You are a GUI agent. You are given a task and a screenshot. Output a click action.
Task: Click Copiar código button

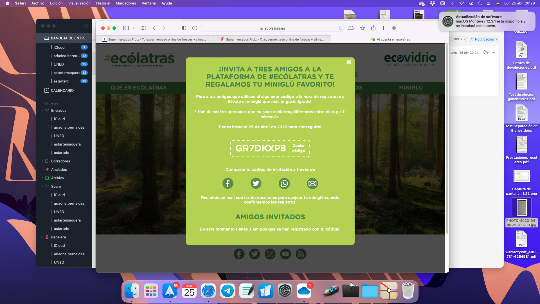298,148
